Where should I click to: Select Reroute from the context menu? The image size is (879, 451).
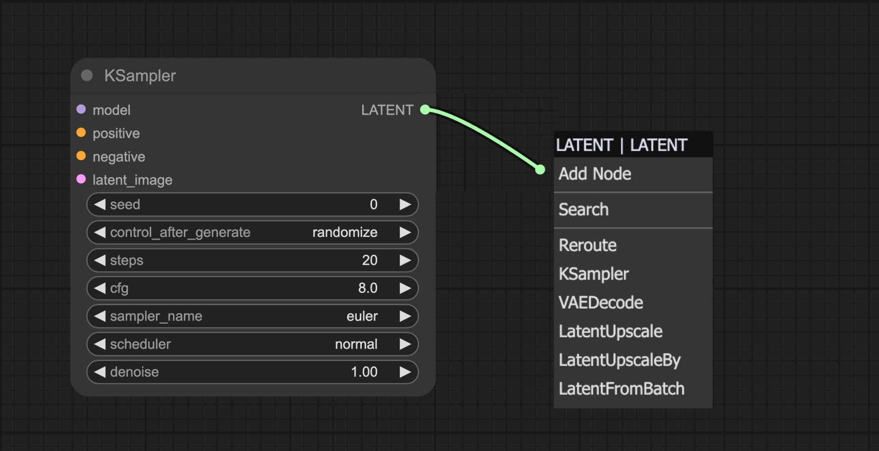587,245
